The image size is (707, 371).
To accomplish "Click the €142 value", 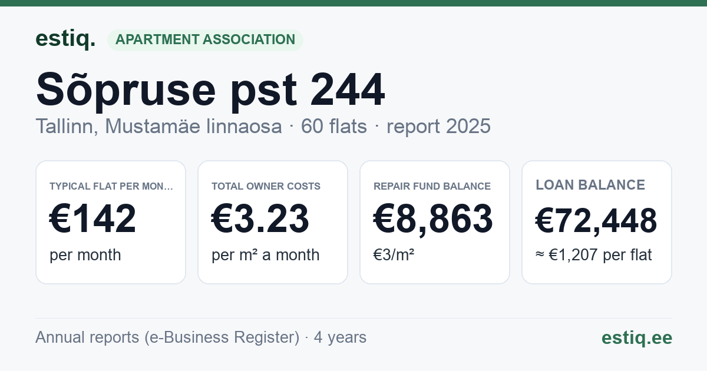I will pyautogui.click(x=93, y=218).
